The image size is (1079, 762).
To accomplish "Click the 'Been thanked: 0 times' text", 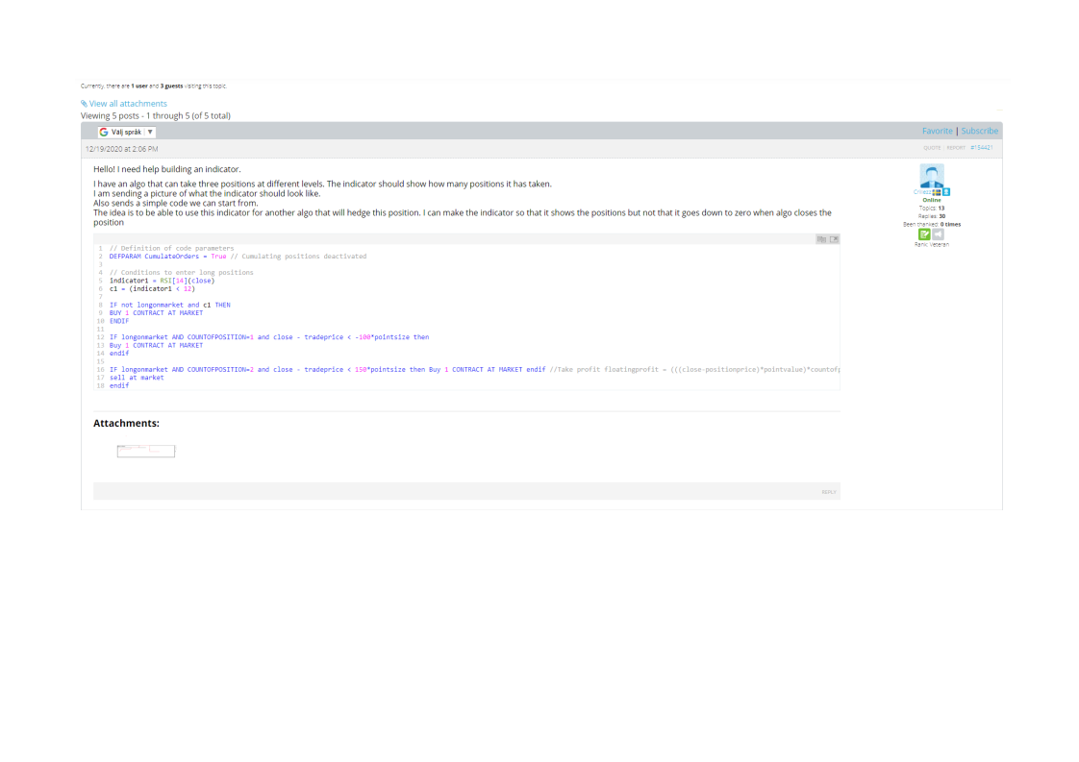I will coord(932,224).
